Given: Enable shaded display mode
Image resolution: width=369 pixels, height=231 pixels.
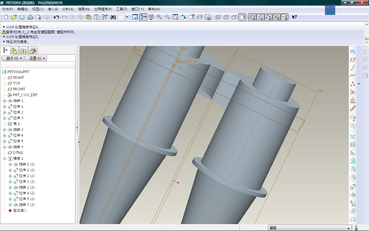Looking at the screenshot, I should click(242, 17).
